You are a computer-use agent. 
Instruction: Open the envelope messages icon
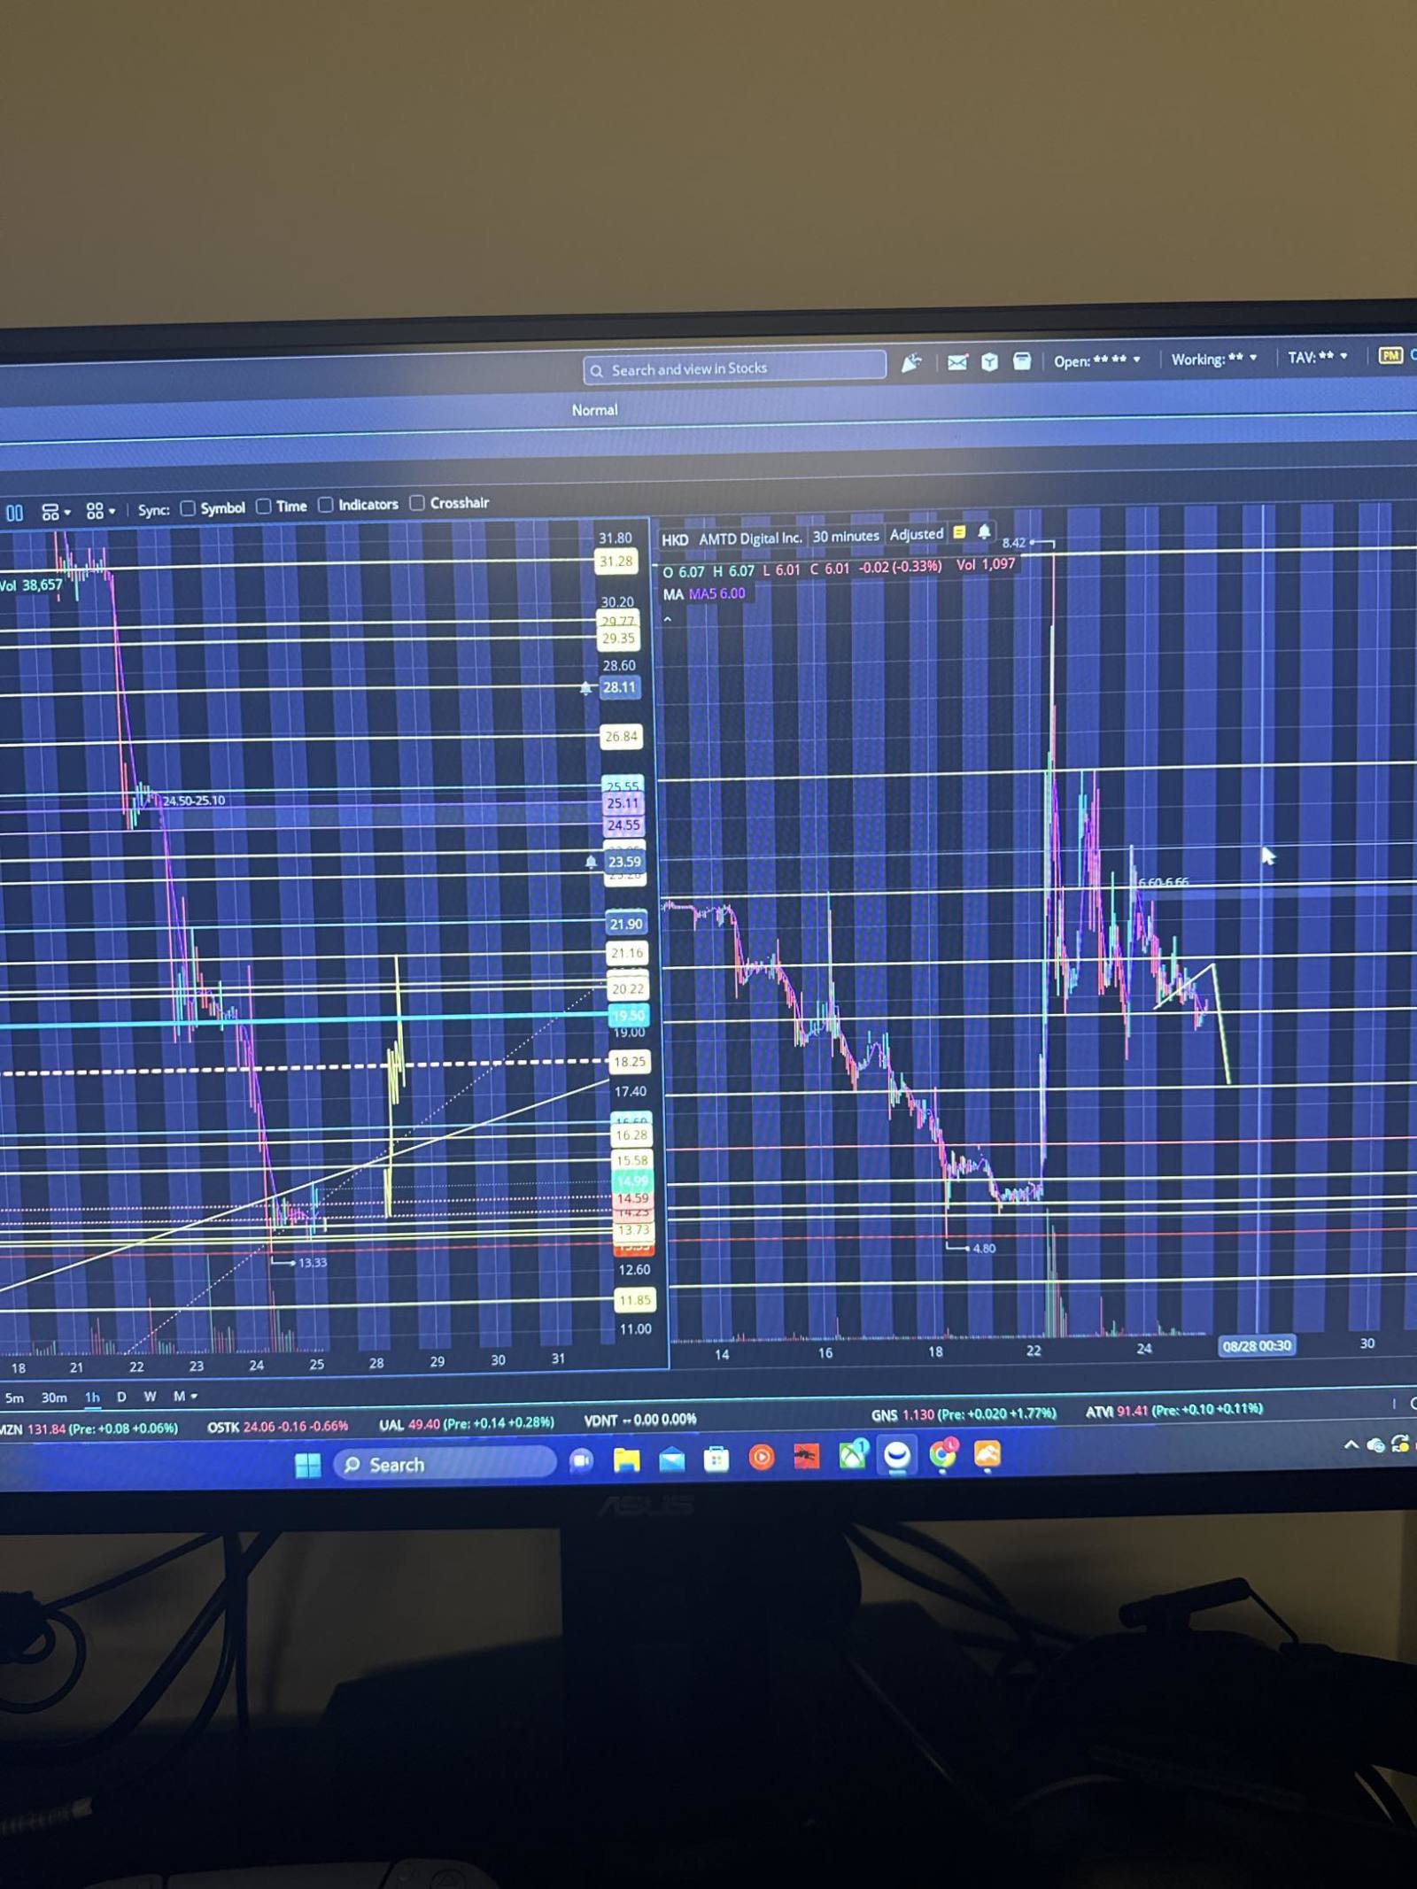click(957, 362)
